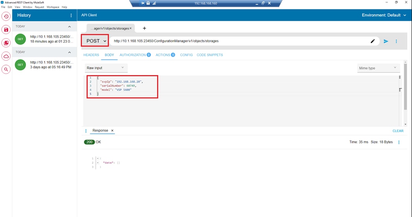Open the Workspace menu
Viewport: 412px width, 217px height.
point(53,7)
